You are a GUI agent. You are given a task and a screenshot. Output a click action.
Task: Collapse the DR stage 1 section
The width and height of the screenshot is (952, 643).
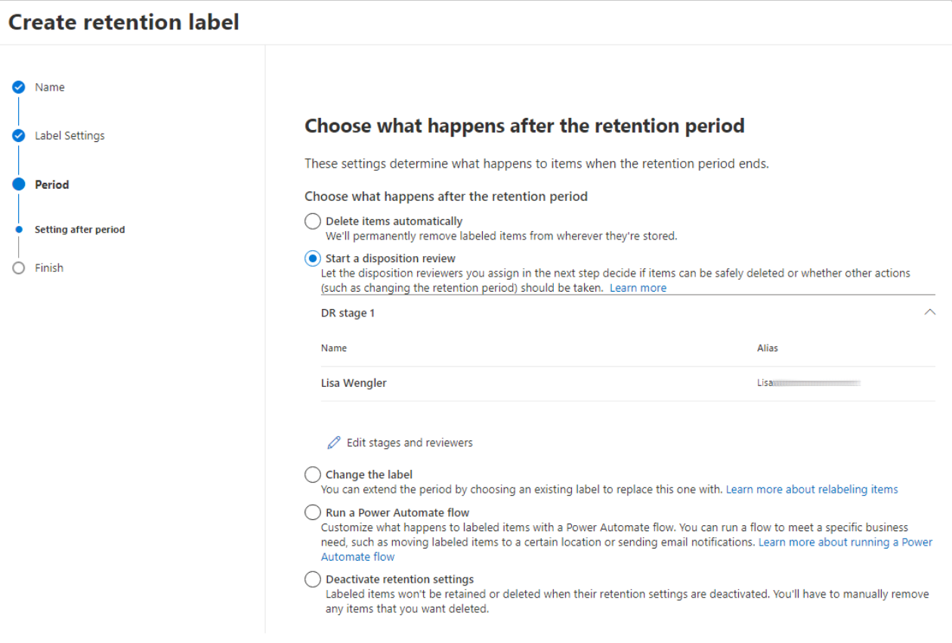(x=930, y=312)
